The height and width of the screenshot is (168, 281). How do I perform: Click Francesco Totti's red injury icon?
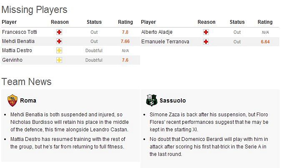[x=59, y=32]
